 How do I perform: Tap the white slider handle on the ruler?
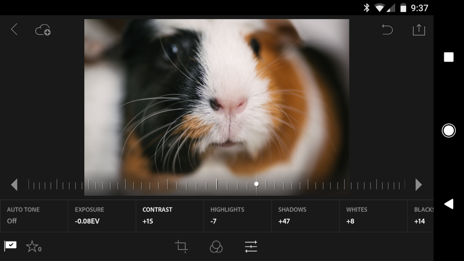[x=256, y=184]
